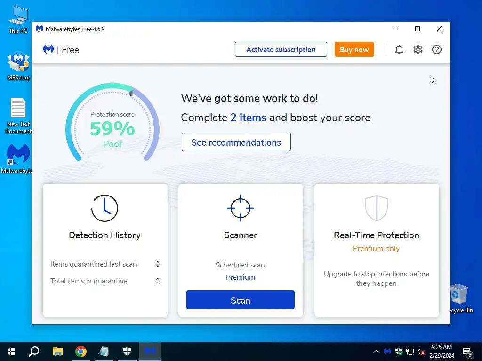Screen dimensions: 482x361
Task: Launch Google Chrome from the taskbar
Action: (81, 352)
